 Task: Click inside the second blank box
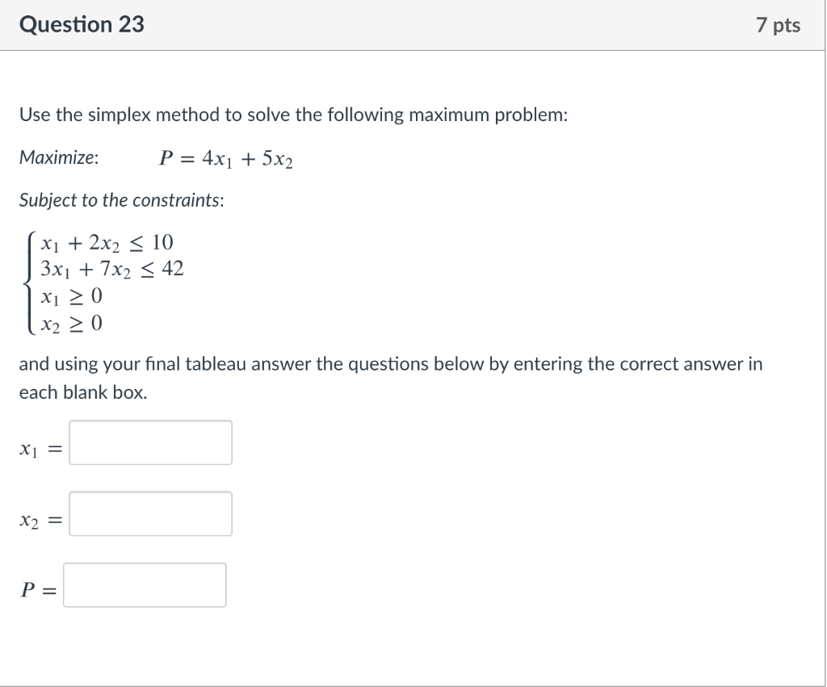[x=150, y=513]
